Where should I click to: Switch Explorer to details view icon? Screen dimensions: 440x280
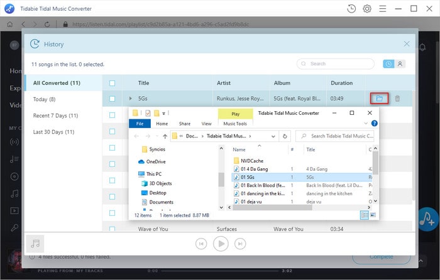(x=364, y=215)
